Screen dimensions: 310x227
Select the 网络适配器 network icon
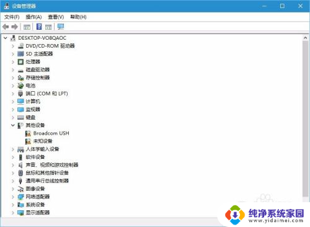click(x=20, y=197)
